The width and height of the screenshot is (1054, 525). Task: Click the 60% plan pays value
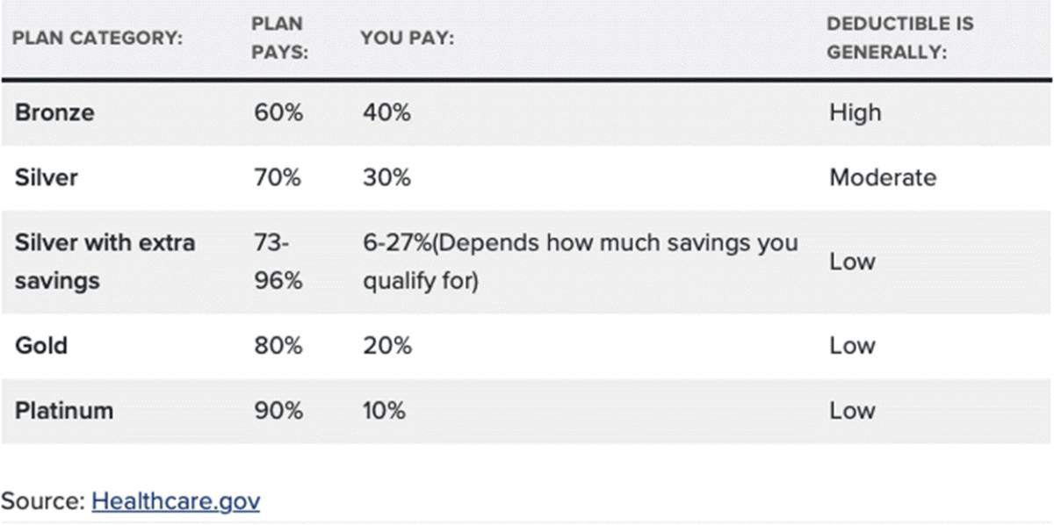pyautogui.click(x=278, y=113)
